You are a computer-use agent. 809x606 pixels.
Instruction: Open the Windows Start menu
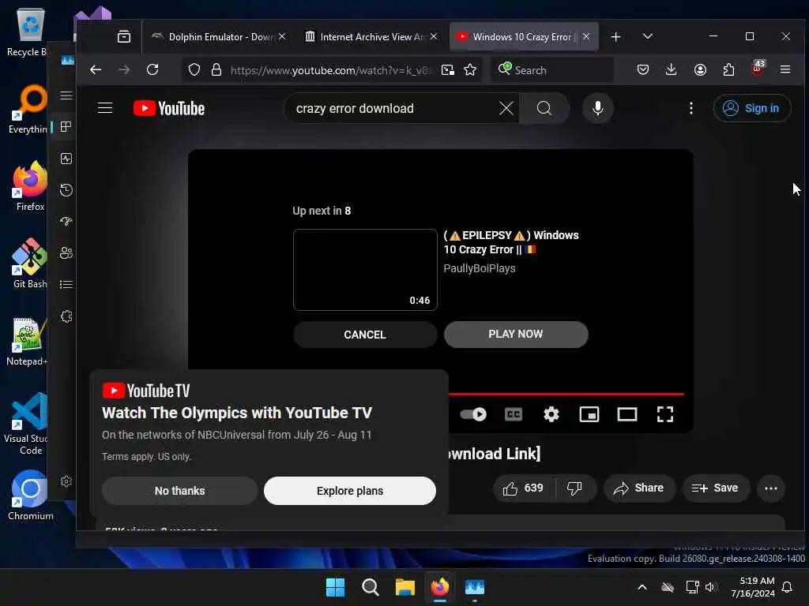(335, 587)
